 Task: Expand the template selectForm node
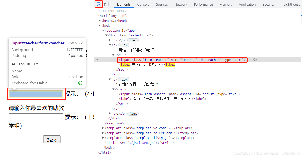tap(103, 133)
